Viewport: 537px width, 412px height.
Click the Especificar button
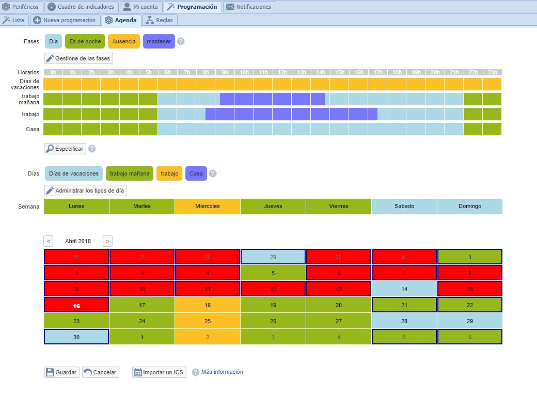click(x=65, y=149)
